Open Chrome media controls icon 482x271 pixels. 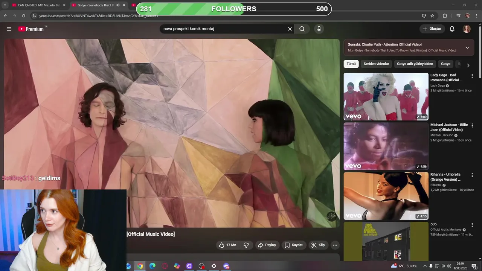tap(458, 16)
